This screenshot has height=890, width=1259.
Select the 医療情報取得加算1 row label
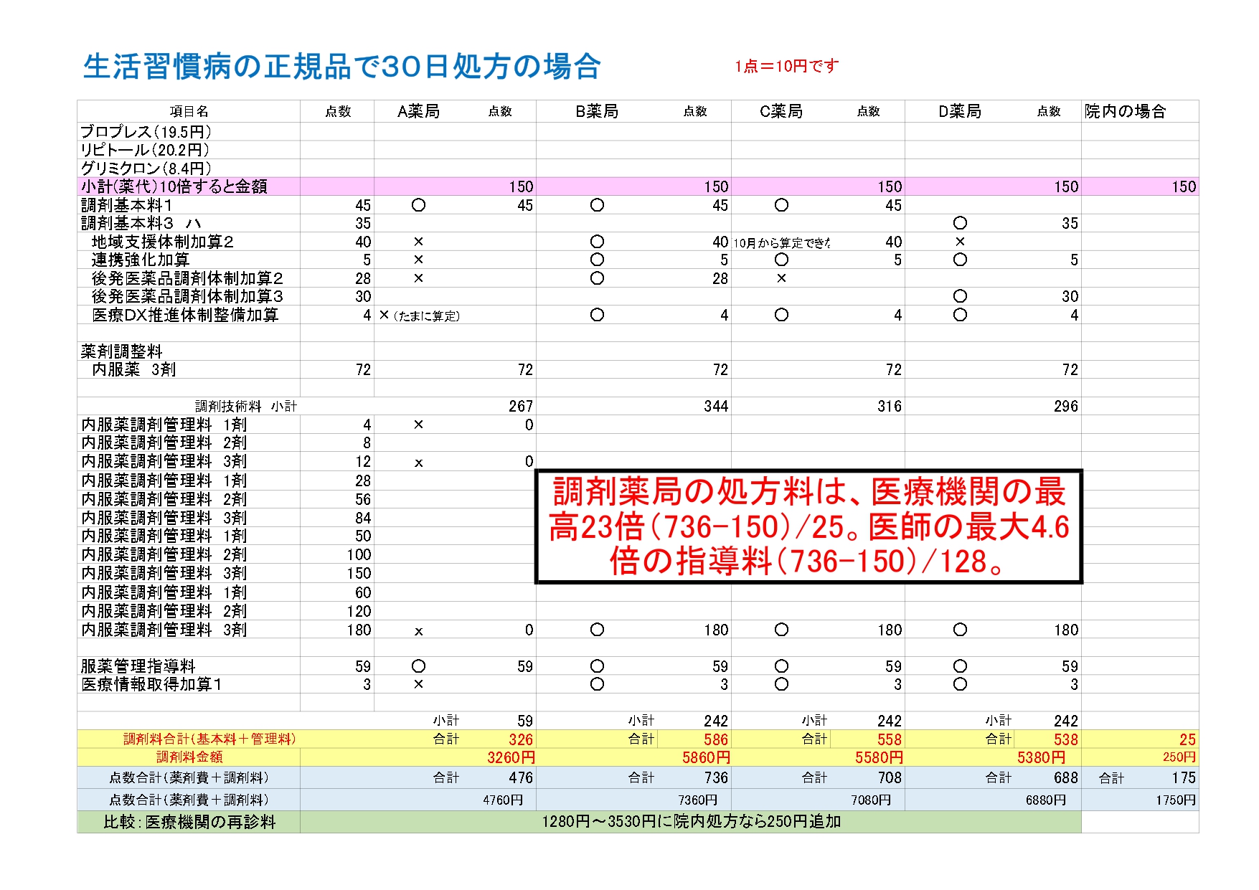coord(151,684)
